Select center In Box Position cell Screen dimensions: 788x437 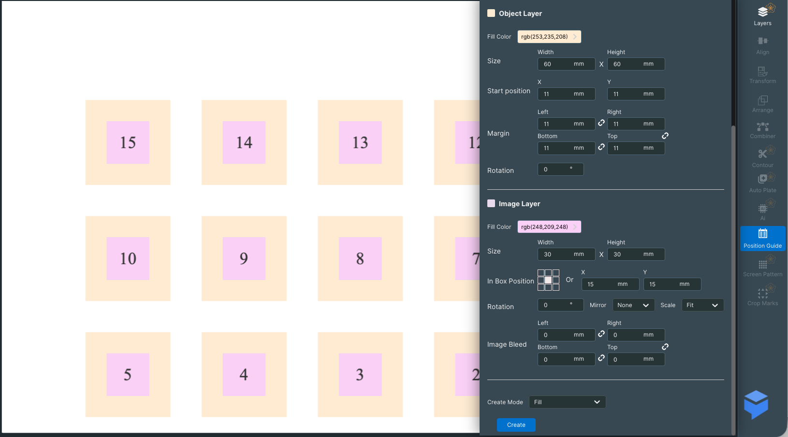(x=548, y=280)
